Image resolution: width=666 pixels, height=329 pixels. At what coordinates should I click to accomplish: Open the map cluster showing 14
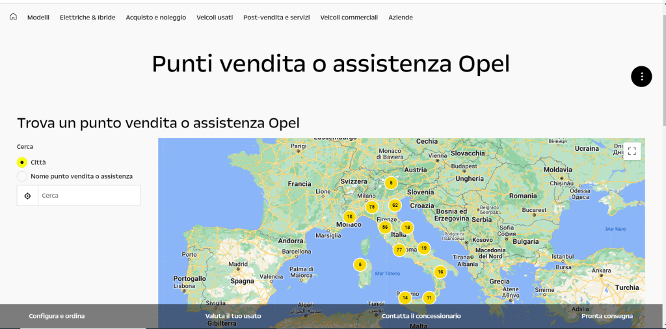point(405,298)
